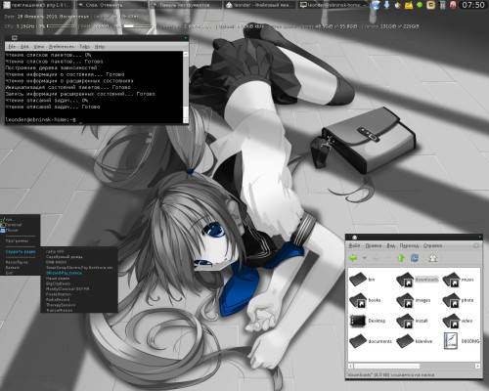The image size is (489, 391).
Task: Open the Edit menu in terminal
Action: [x=24, y=47]
